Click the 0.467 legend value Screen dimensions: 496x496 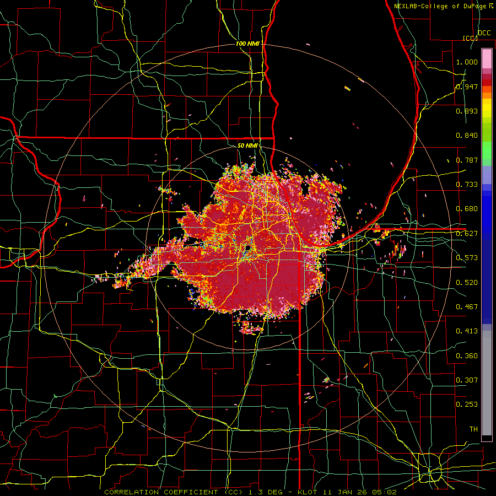pos(467,307)
